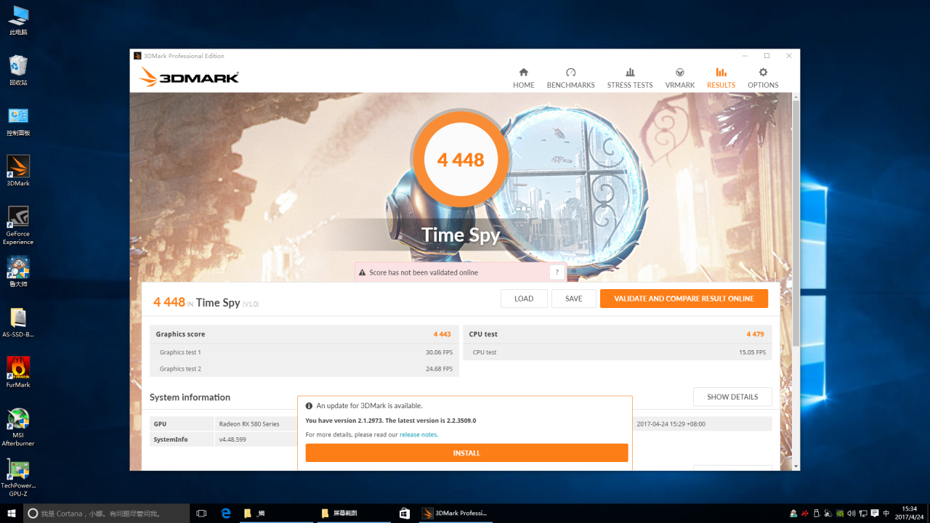Click the LOAD button
The width and height of the screenshot is (930, 523).
pyautogui.click(x=524, y=299)
